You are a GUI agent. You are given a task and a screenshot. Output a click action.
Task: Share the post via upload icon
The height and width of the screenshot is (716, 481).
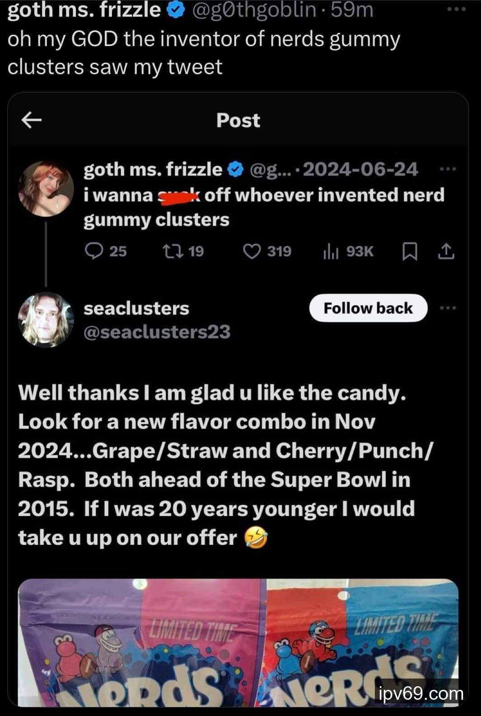[446, 251]
